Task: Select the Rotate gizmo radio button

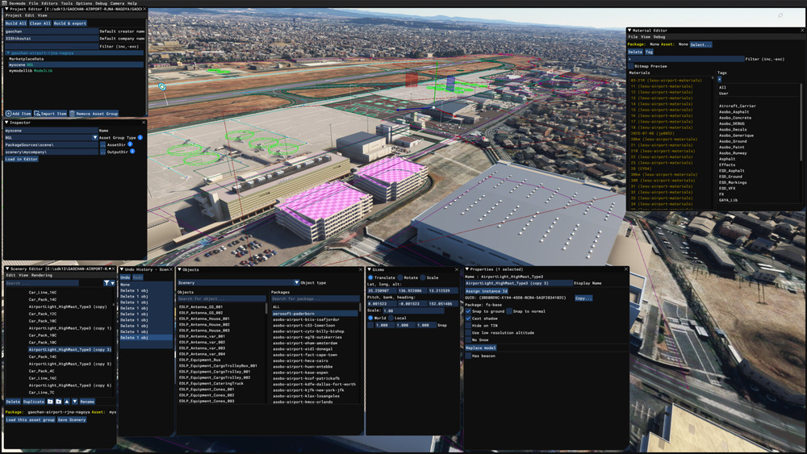Action: [x=400, y=277]
